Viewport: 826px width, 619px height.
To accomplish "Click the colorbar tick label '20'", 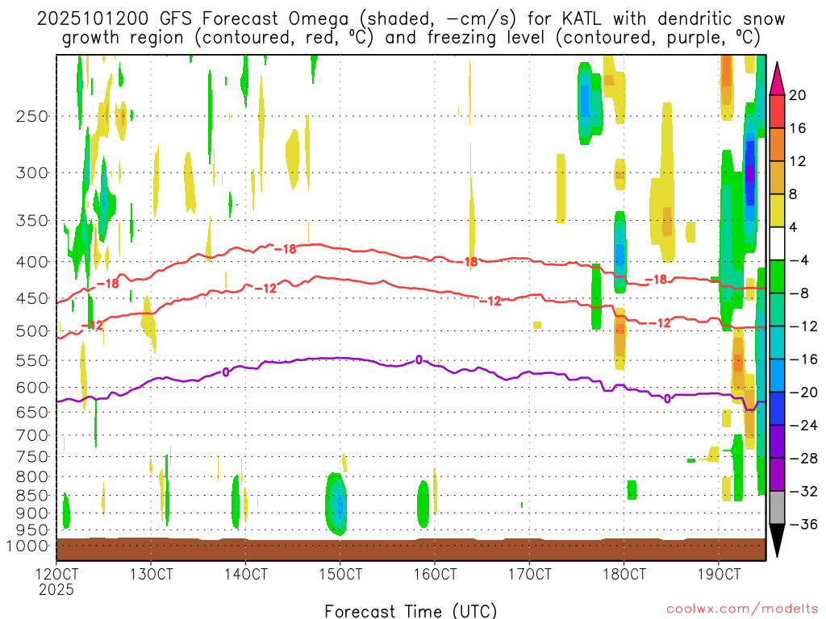I will [797, 95].
